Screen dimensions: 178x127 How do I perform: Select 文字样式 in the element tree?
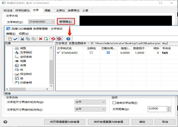click(26, 53)
